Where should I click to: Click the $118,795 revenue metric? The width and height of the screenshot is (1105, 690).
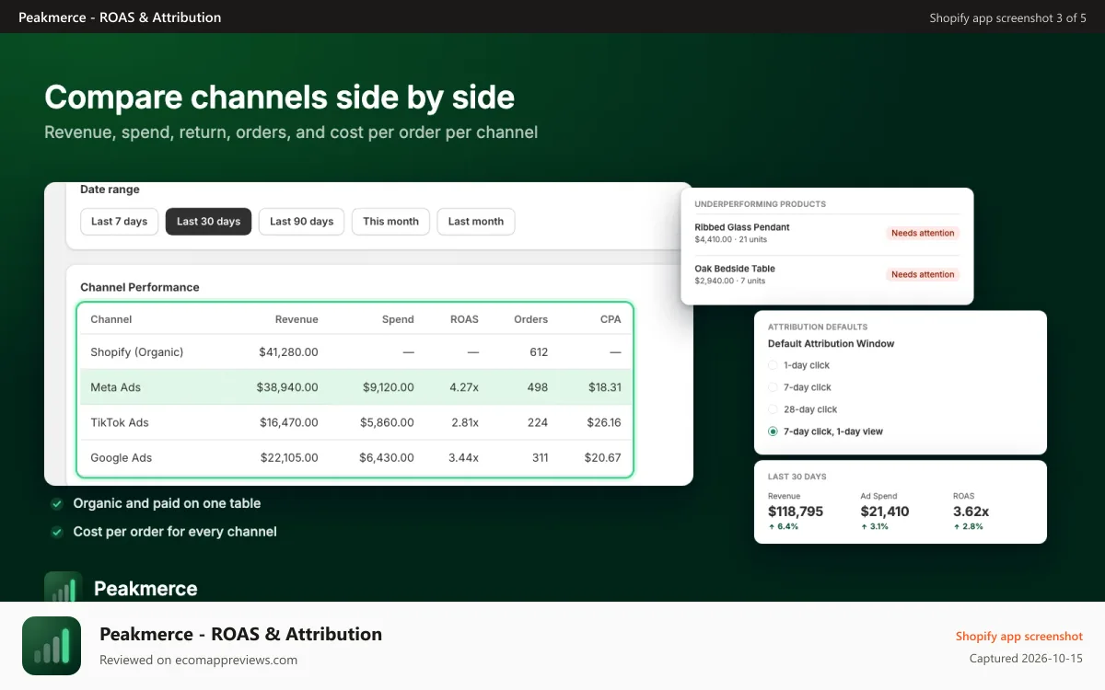(x=796, y=512)
